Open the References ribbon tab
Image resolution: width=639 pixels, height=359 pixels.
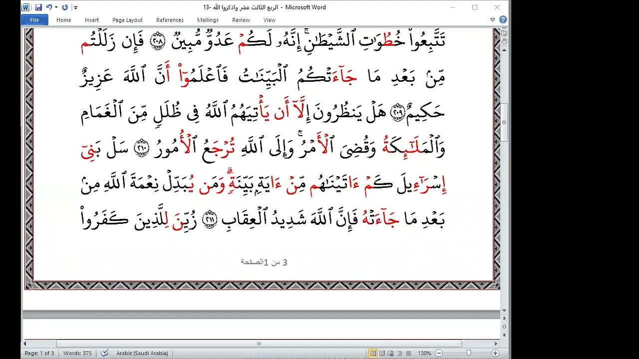pyautogui.click(x=170, y=20)
